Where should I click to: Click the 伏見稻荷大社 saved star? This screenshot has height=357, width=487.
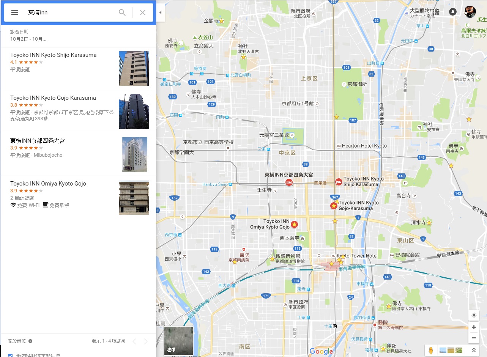(383, 349)
